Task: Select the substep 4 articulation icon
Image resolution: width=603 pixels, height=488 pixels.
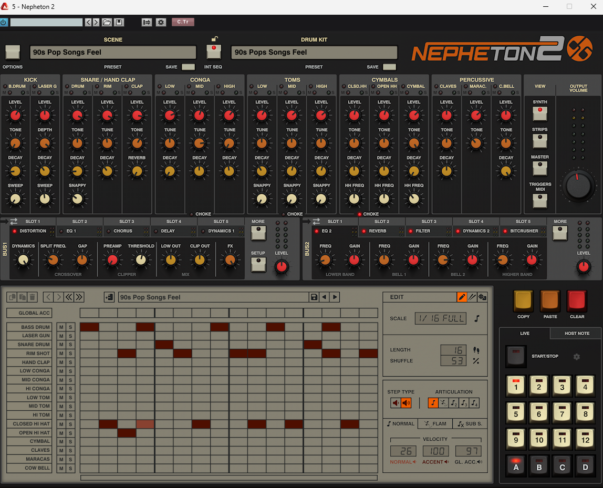Action: [474, 403]
